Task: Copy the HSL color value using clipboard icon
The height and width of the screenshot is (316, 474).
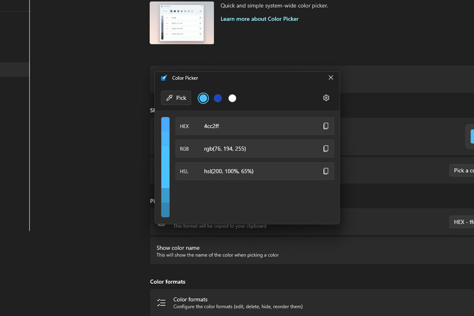Action: point(327,171)
